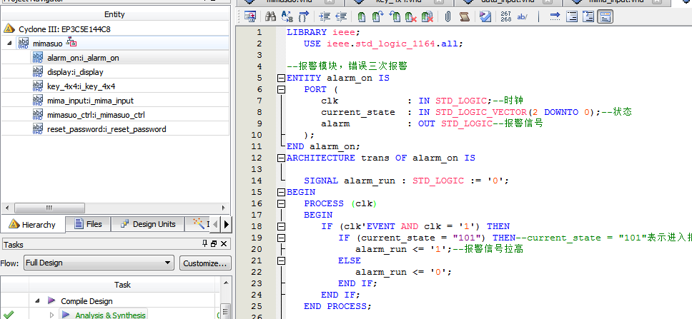Image resolution: width=692 pixels, height=319 pixels.
Task: Click the second document layout icon
Action: (x=588, y=16)
